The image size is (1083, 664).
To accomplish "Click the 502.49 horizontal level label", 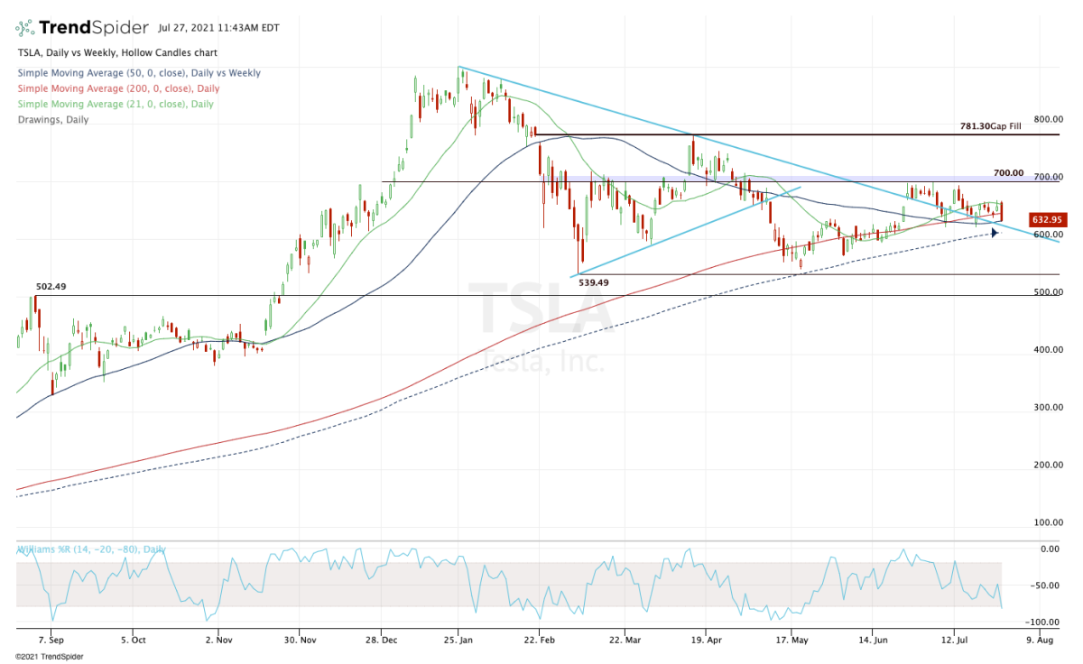I will [51, 287].
